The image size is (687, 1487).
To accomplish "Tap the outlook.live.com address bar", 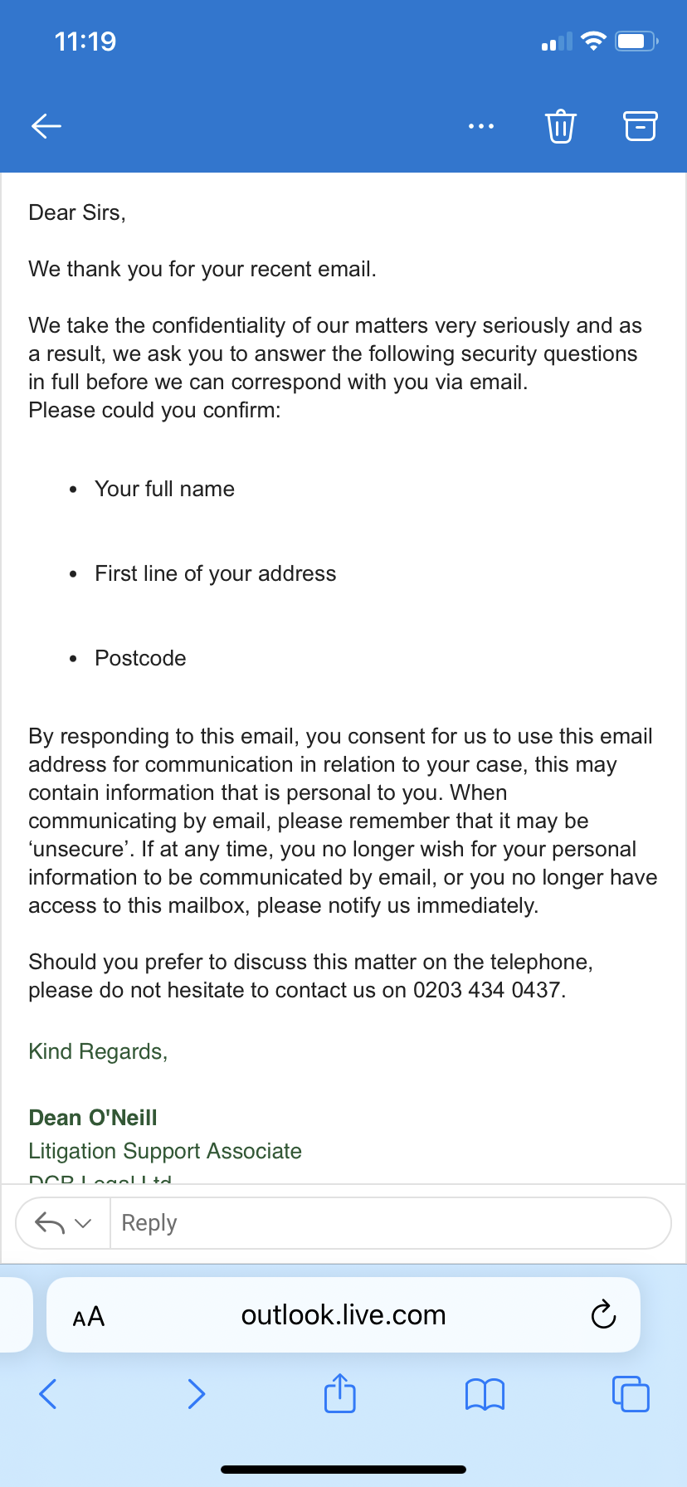I will point(343,1315).
